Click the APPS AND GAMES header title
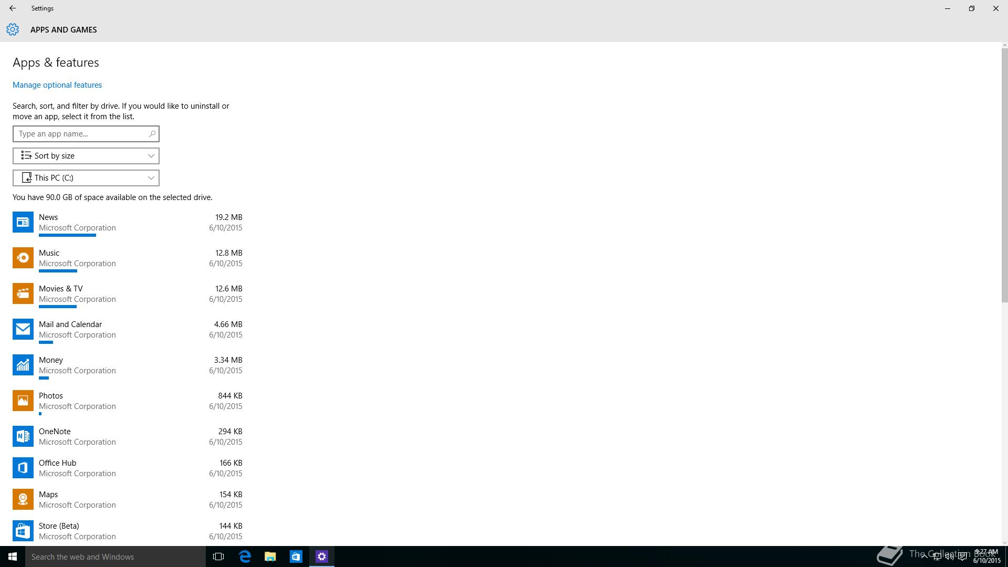This screenshot has width=1008, height=567. tap(64, 30)
